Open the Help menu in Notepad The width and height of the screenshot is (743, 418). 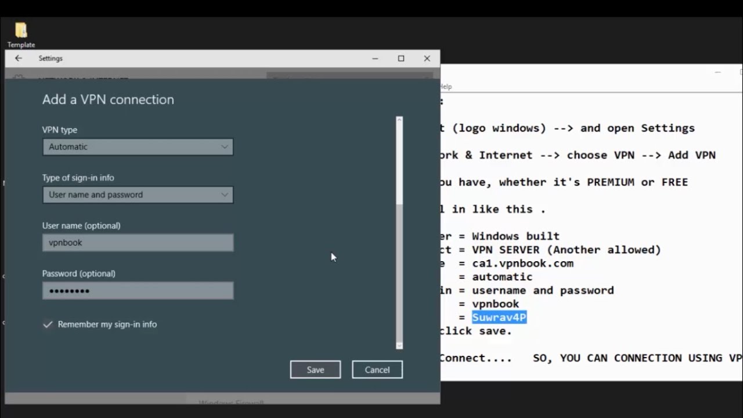(x=446, y=87)
